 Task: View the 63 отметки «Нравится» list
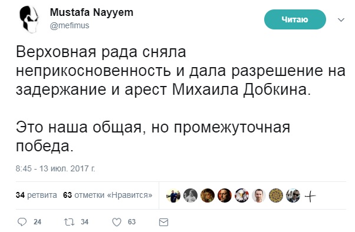tap(108, 195)
